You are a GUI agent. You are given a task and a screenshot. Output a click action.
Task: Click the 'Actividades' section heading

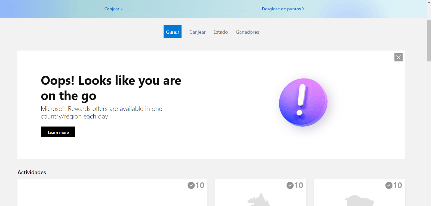click(32, 172)
